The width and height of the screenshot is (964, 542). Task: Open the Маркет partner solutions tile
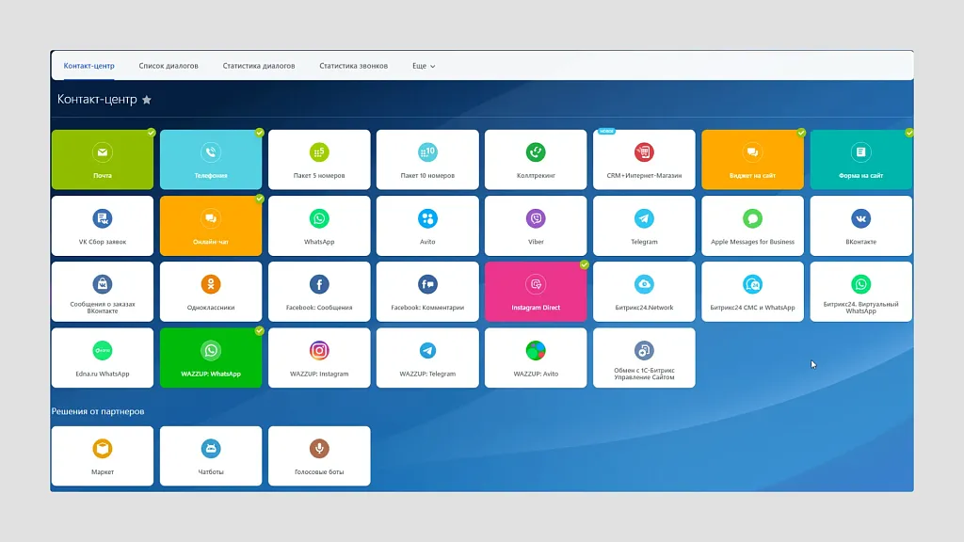click(x=103, y=456)
